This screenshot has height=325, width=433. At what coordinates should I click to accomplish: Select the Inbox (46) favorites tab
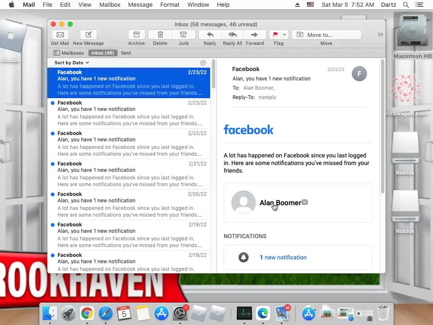click(x=103, y=53)
